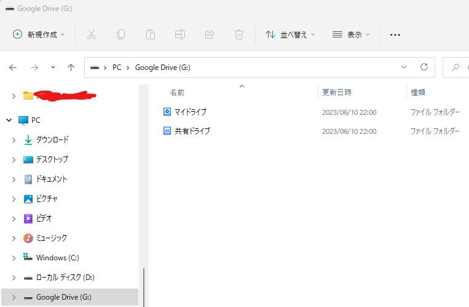Viewport: 469px width, 307px height.
Task: Click 共有ドライブ type ファイル フォルダー
Action: coord(435,131)
